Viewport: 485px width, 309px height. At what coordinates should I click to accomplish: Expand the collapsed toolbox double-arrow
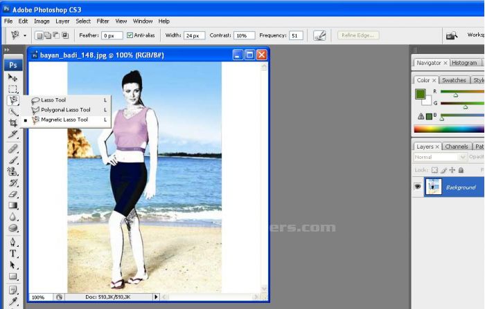(x=6, y=50)
